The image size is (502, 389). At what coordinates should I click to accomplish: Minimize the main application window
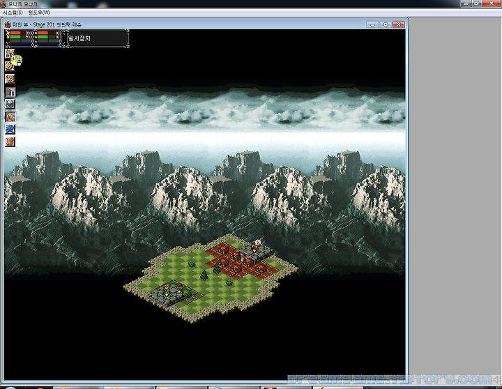(x=466, y=3)
